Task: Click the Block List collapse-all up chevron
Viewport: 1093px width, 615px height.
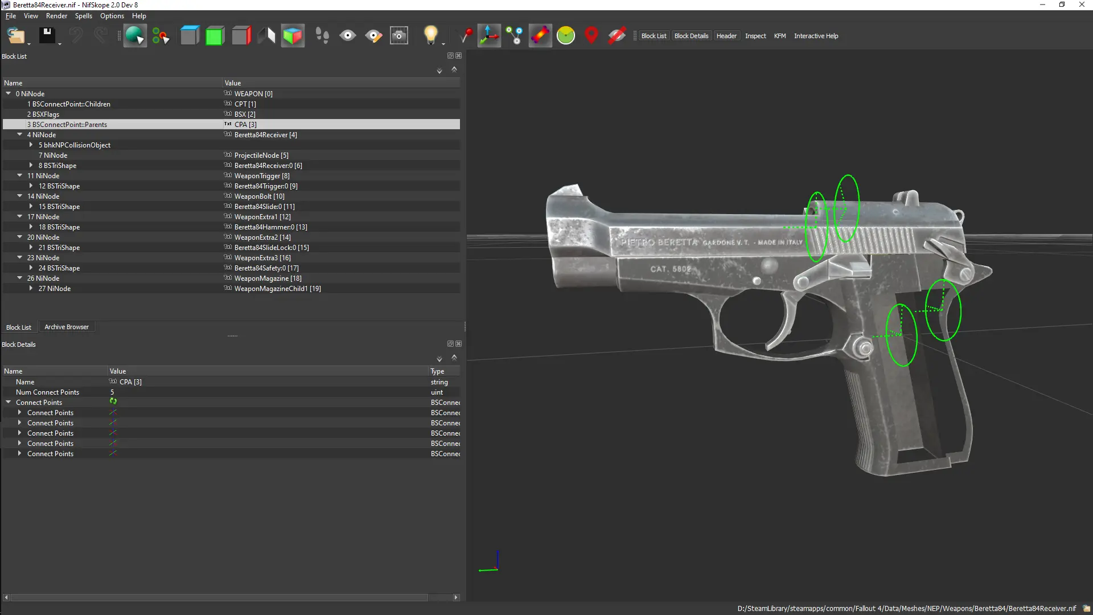Action: click(454, 69)
